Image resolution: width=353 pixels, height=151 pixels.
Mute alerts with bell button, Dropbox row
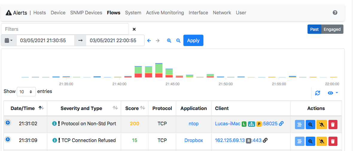[322, 141]
